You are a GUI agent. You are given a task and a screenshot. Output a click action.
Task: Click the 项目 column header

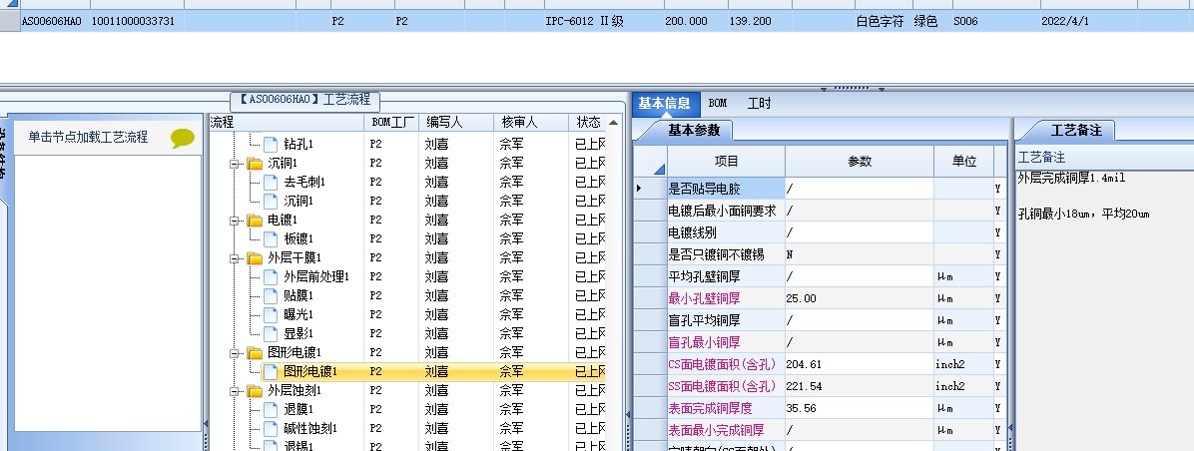point(727,162)
